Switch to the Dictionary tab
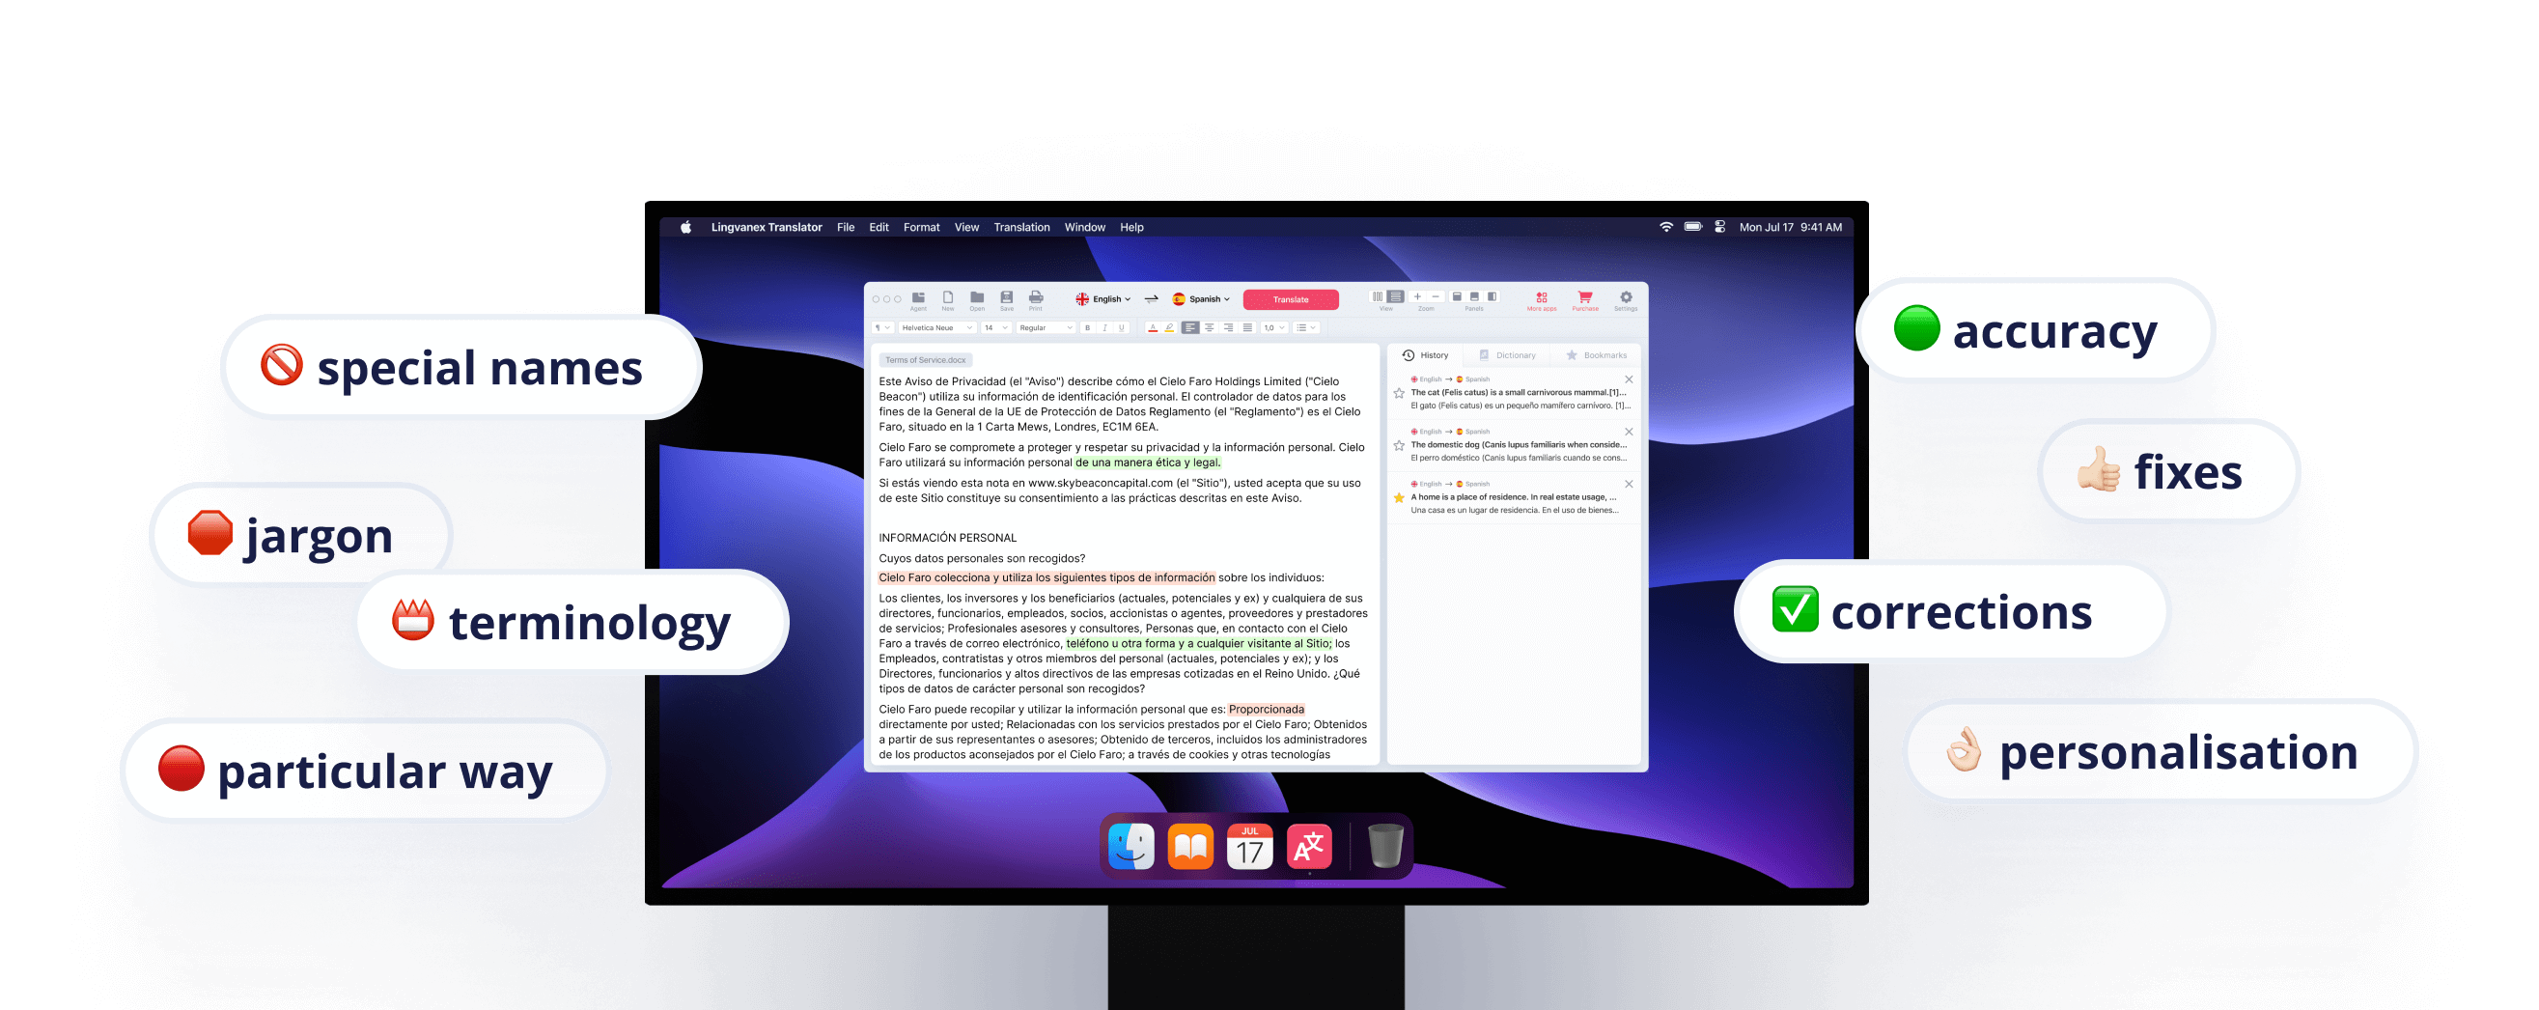2539x1010 pixels. tap(1507, 355)
